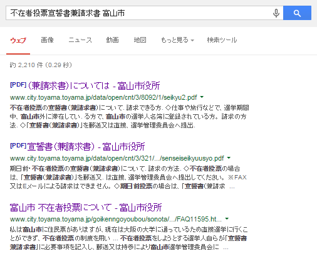Viewport: 317px width, 256px height.
Task: Open result 宣誓書(兼請求書) - 富山市役所
Action: [86, 147]
